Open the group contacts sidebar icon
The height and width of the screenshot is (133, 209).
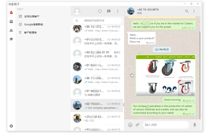[x=11, y=30]
